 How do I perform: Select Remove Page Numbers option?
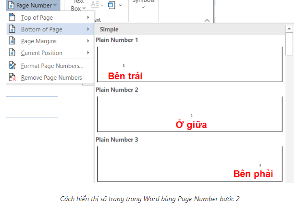click(x=51, y=77)
